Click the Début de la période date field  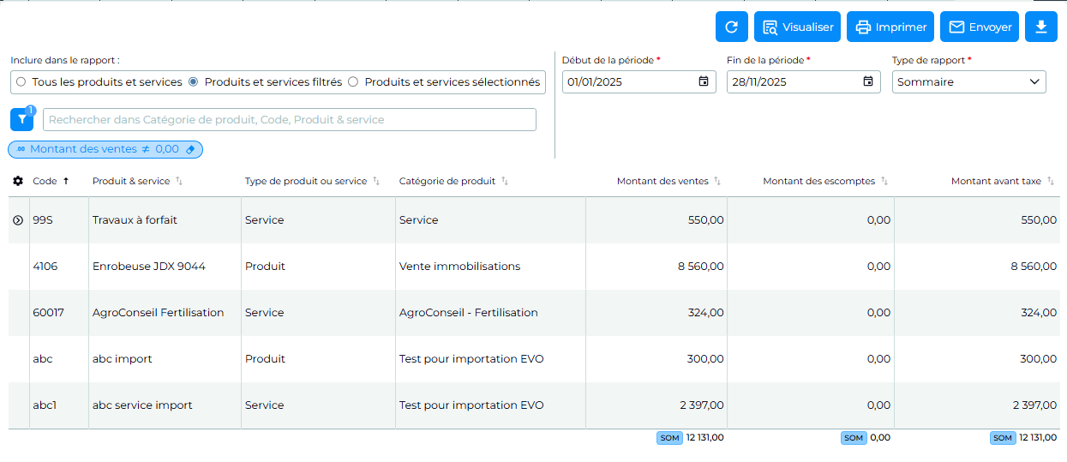639,81
